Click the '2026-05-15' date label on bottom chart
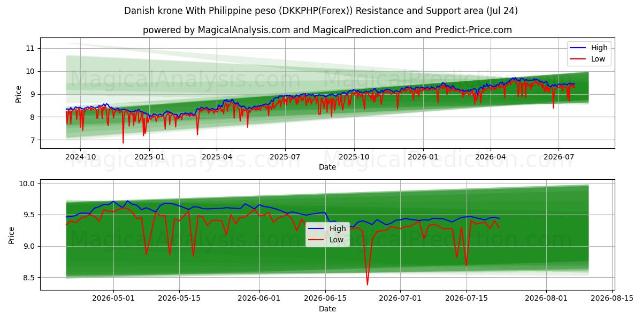Viewport: 642px width, 321px height. coord(179,300)
